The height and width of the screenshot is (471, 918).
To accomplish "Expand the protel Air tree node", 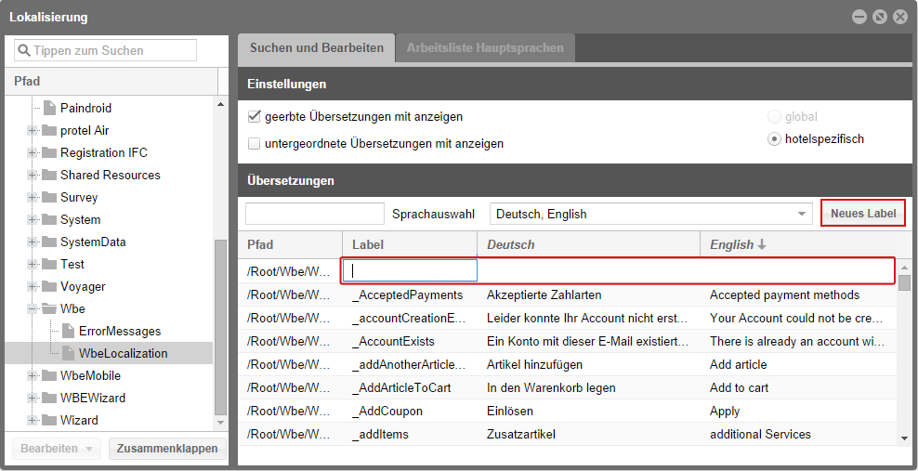I will (33, 131).
